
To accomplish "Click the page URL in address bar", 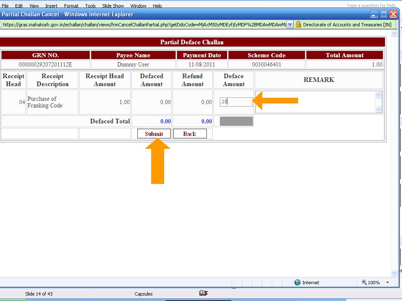I will (144, 25).
